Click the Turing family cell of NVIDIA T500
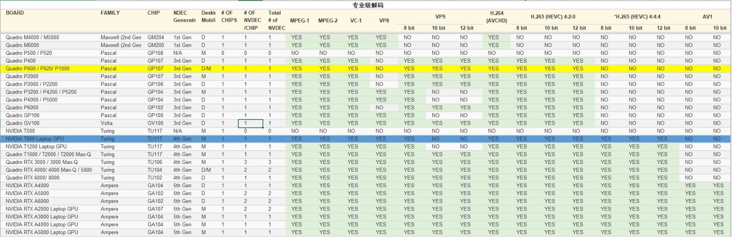The image size is (732, 237). [x=108, y=131]
